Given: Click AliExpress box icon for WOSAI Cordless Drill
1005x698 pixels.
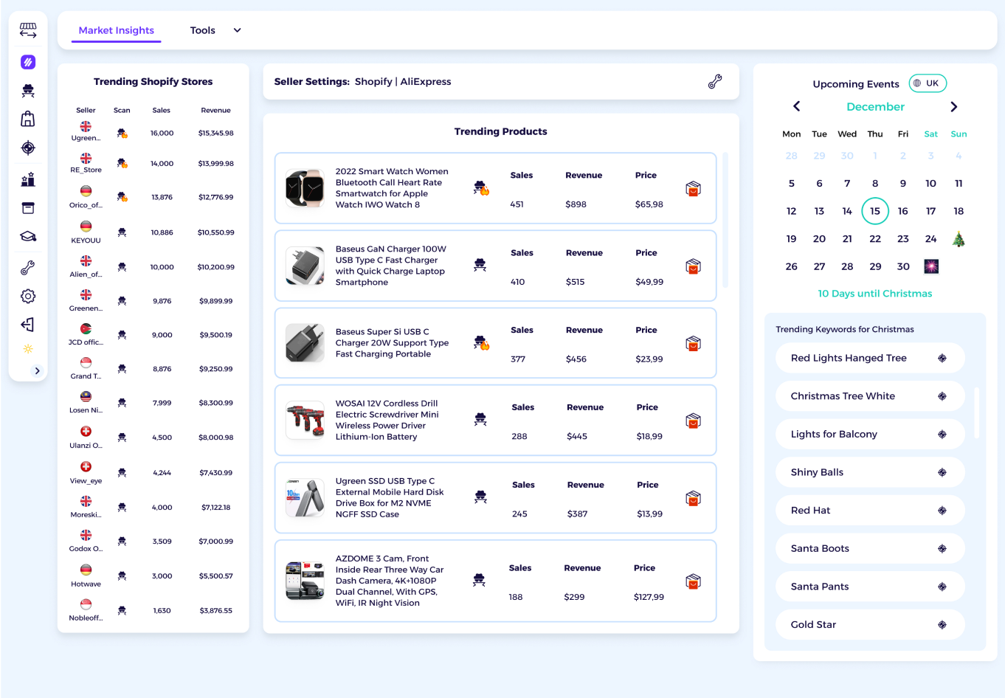Looking at the screenshot, I should pyautogui.click(x=693, y=421).
